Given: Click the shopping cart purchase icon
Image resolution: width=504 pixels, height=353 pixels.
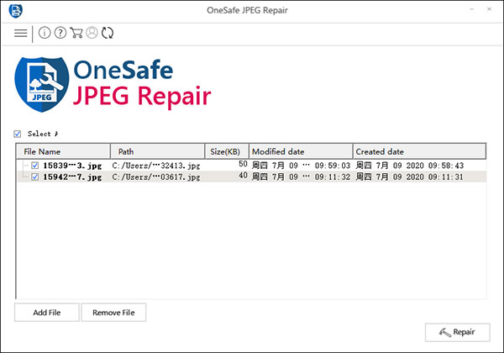Looking at the screenshot, I should 76,33.
